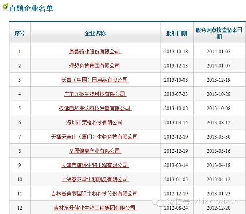The width and height of the screenshot is (246, 214).
Task: Select filing date 2012-12-20 in row 12
Action: (x=219, y=208)
